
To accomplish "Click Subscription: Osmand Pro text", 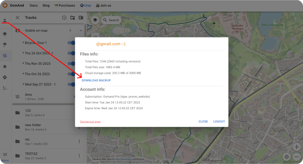I will (117, 97).
